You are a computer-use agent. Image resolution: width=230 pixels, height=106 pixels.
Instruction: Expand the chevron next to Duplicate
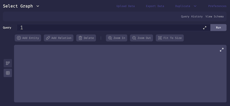click(x=195, y=6)
